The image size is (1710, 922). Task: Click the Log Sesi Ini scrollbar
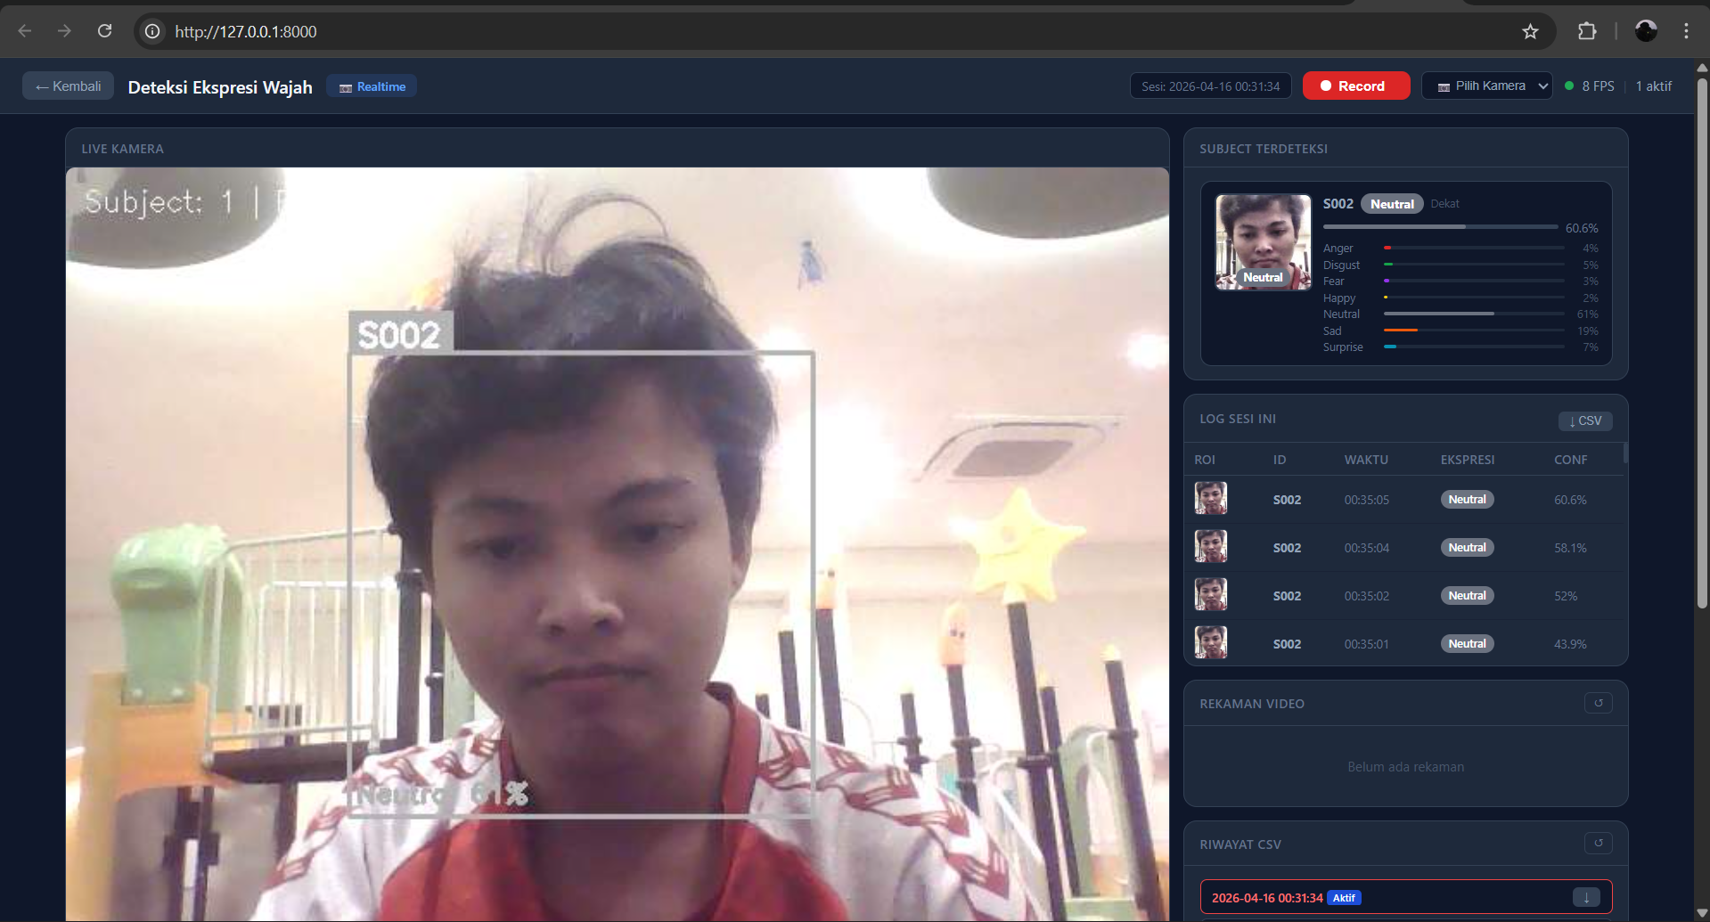[x=1625, y=453]
